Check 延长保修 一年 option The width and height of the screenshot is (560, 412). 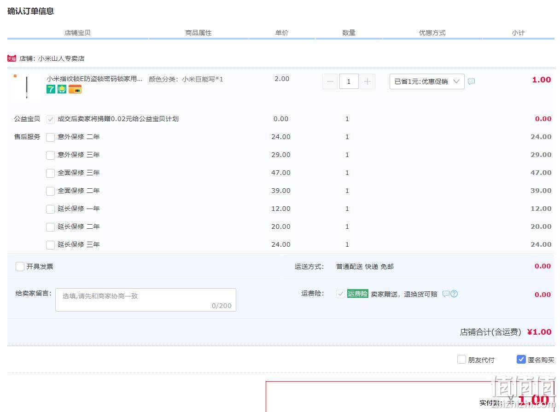point(51,209)
